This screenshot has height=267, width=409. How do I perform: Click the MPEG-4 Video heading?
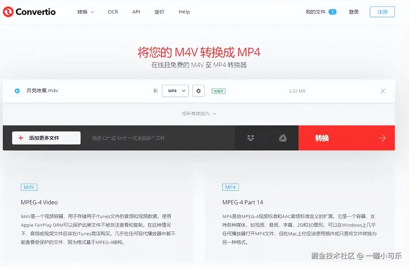pos(39,202)
